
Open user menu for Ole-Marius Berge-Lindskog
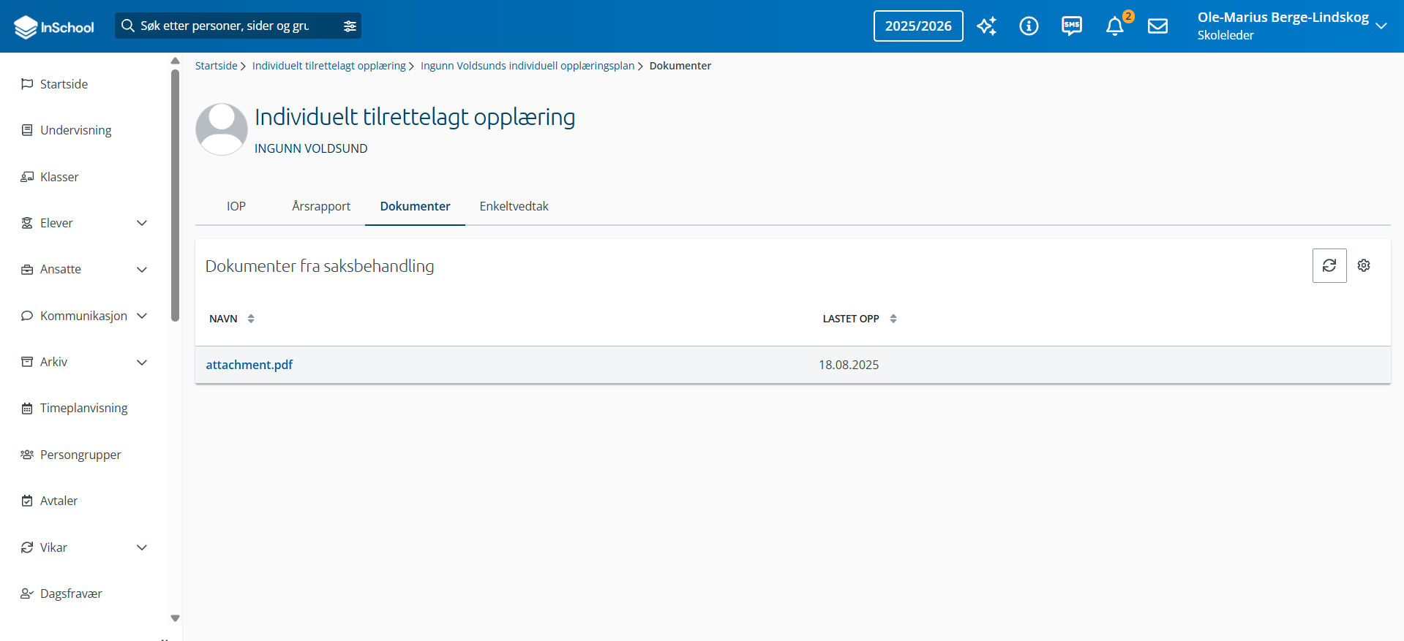coord(1292,26)
